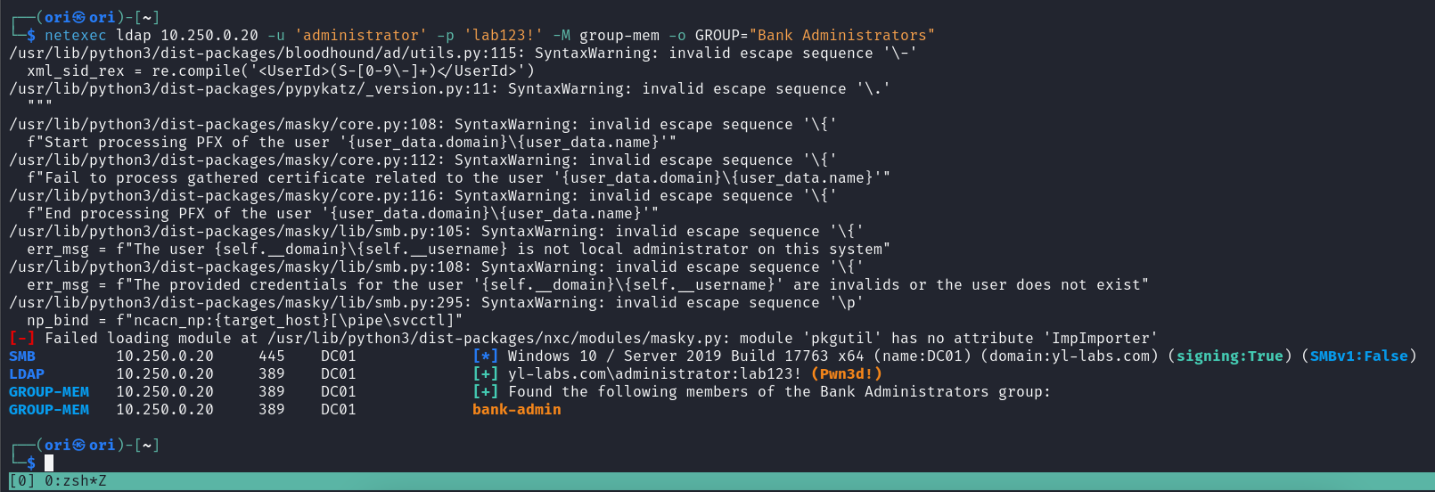Click the "Bank Administrators" string in the command
This screenshot has width=1435, height=492.
(x=842, y=36)
